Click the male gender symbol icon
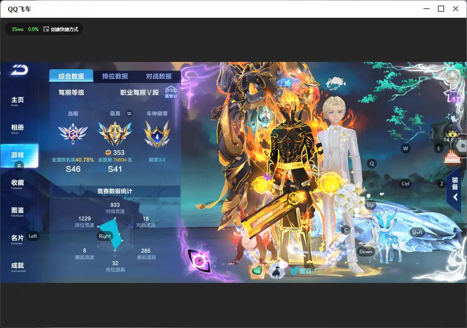 294,271
